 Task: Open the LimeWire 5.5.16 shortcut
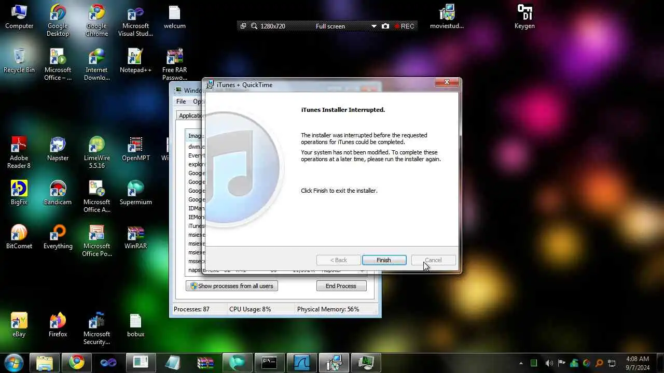96,152
